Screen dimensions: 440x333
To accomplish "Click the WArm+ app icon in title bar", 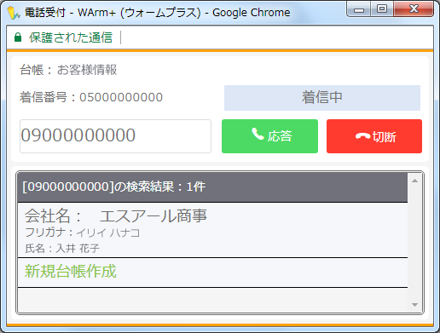I will click(x=14, y=13).
